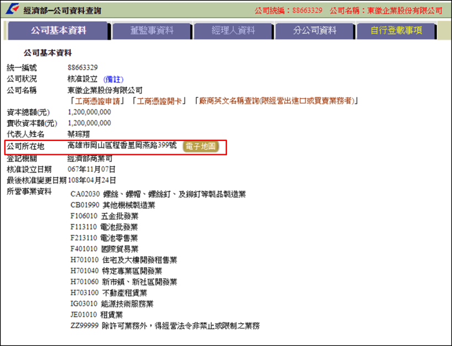Select the H701040 特定專業區開發業 row
Image resolution: width=452 pixels, height=346 pixels.
(x=116, y=271)
